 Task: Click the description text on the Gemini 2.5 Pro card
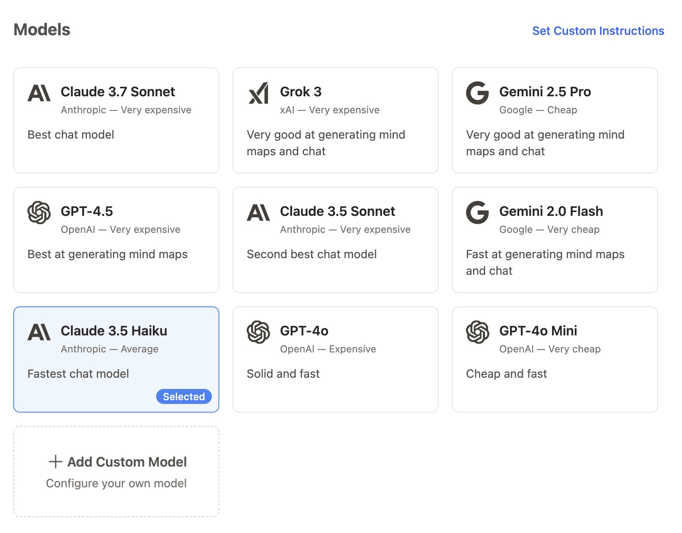tap(545, 143)
